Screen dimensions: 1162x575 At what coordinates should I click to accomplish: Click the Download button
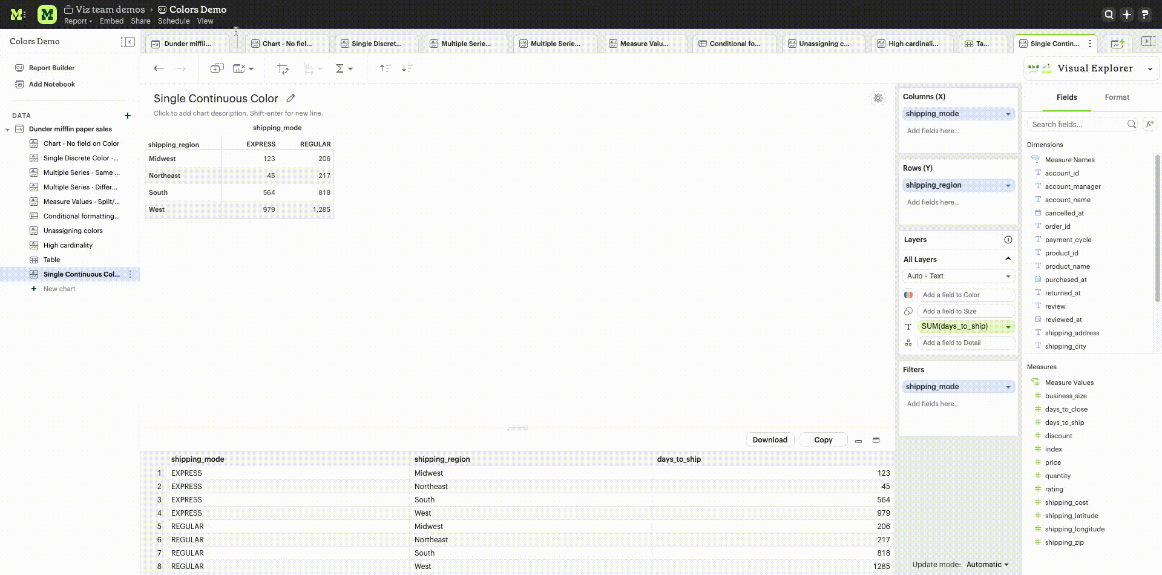(770, 440)
